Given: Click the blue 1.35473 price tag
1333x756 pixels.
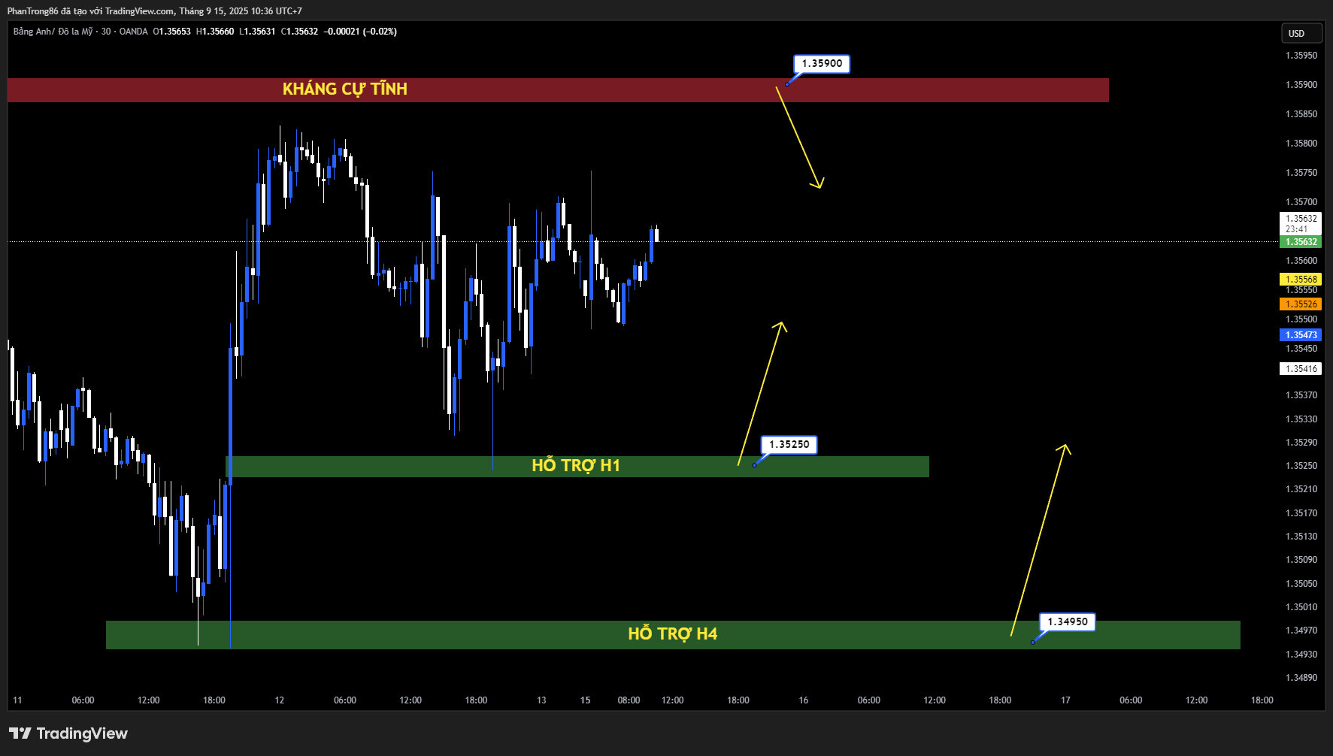Looking at the screenshot, I should pos(1301,335).
